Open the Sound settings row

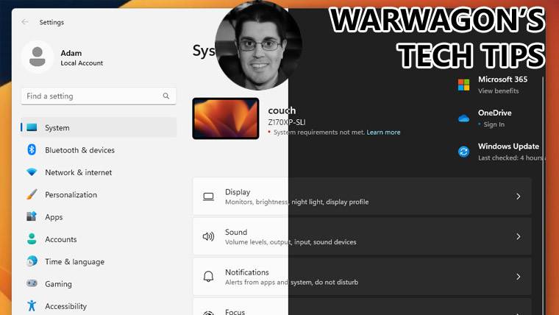[x=362, y=236]
